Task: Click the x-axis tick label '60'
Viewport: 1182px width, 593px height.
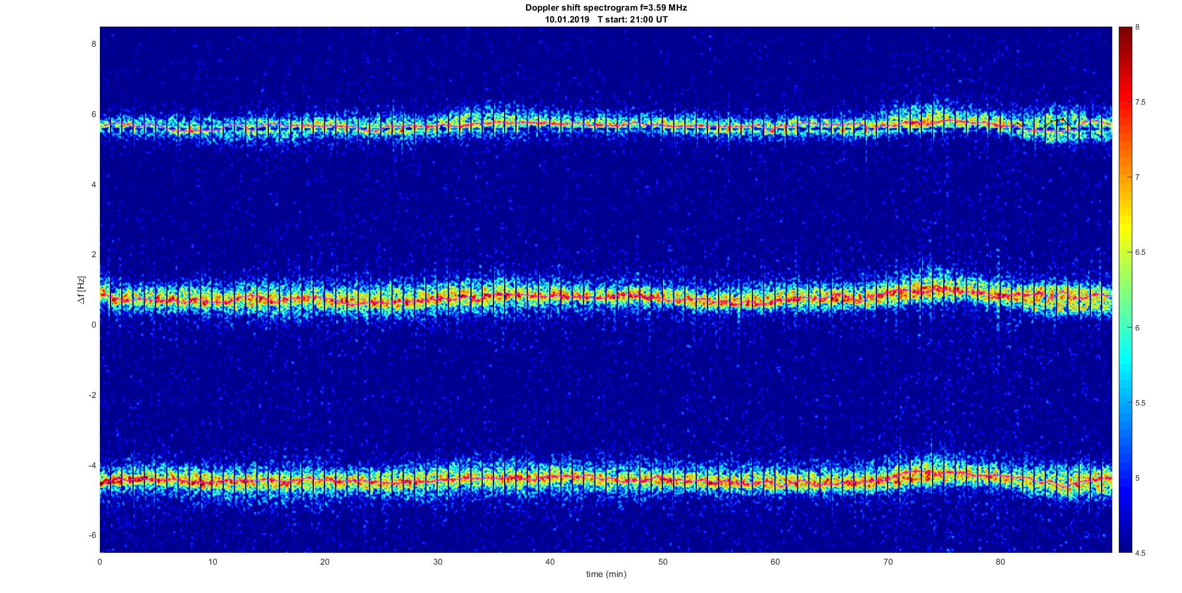Action: [x=775, y=562]
